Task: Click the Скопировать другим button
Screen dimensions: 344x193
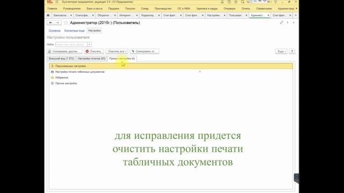Action: [64, 51]
